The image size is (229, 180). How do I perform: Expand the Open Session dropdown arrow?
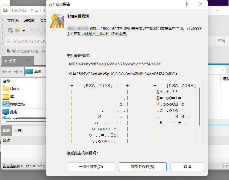pyautogui.click(x=24, y=31)
